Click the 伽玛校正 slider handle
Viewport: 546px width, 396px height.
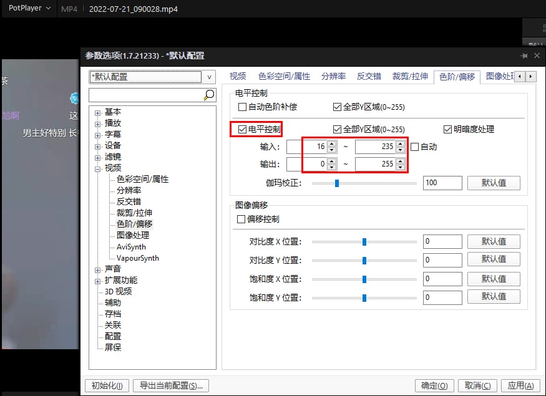pos(336,183)
